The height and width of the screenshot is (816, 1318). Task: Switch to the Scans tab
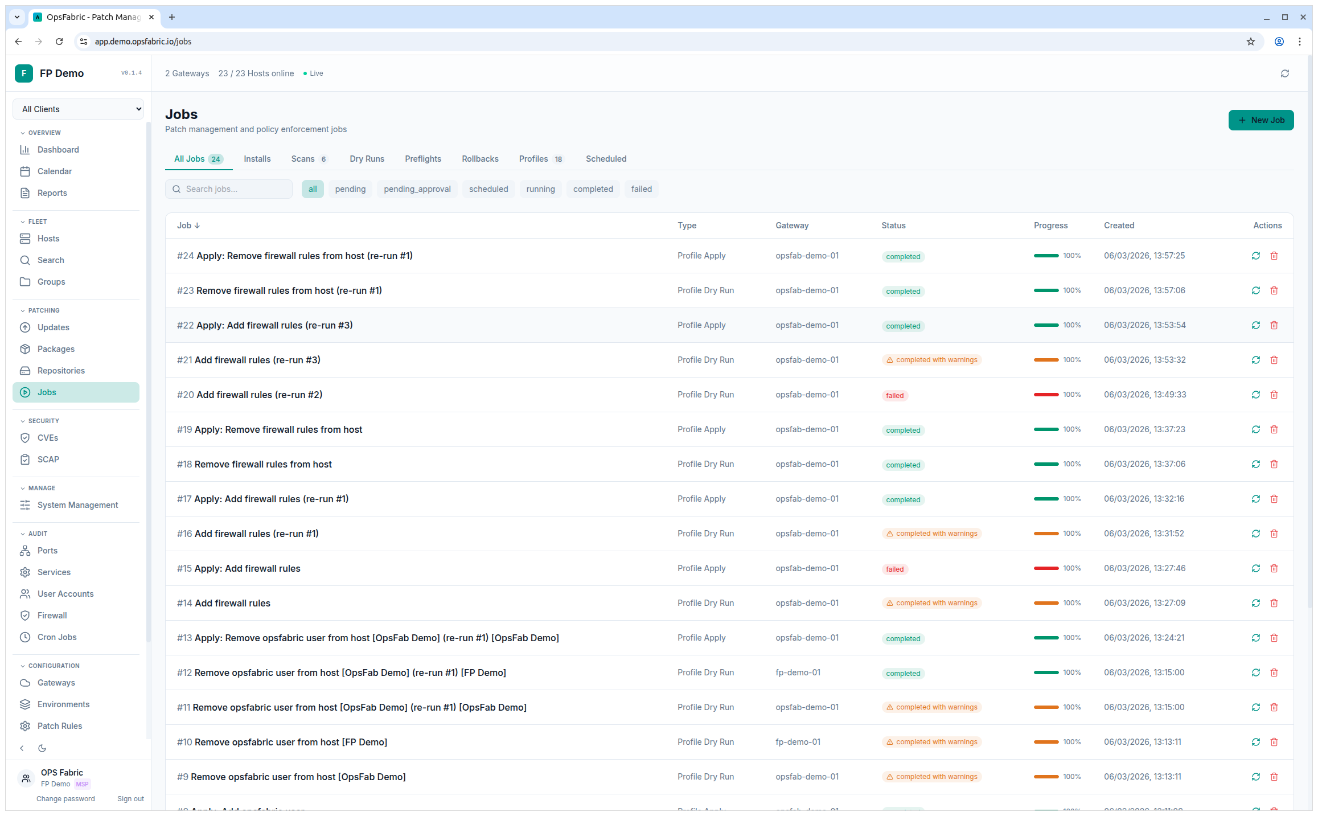coord(303,159)
